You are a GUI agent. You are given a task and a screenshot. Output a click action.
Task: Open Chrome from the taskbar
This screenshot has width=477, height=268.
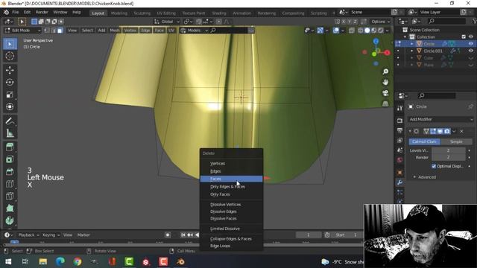click(x=78, y=261)
